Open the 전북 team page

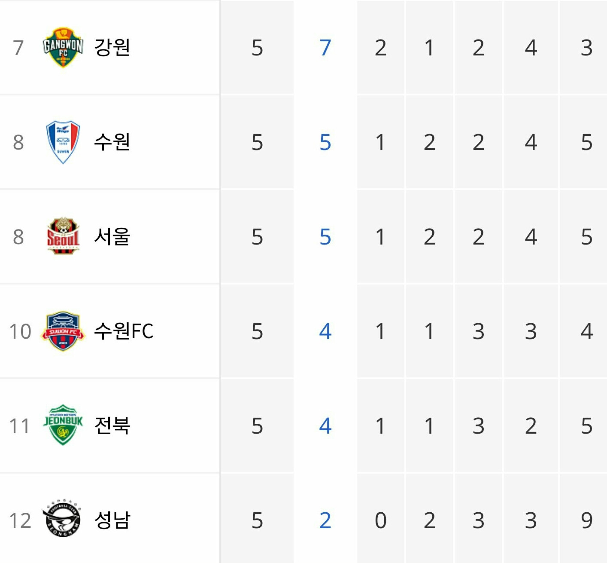point(112,425)
